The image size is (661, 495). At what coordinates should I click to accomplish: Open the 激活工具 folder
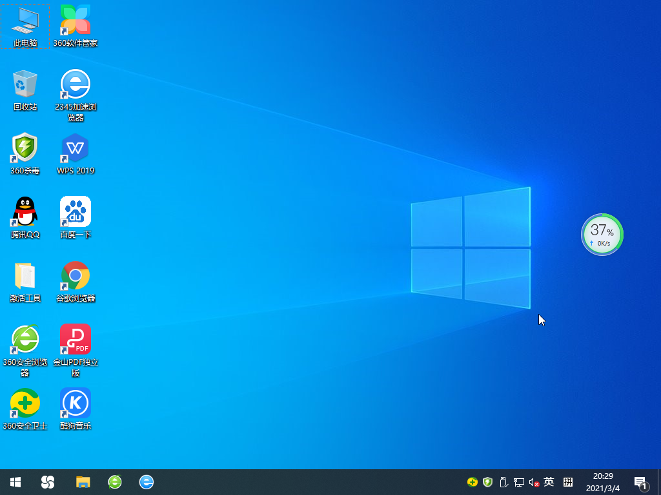pos(24,276)
